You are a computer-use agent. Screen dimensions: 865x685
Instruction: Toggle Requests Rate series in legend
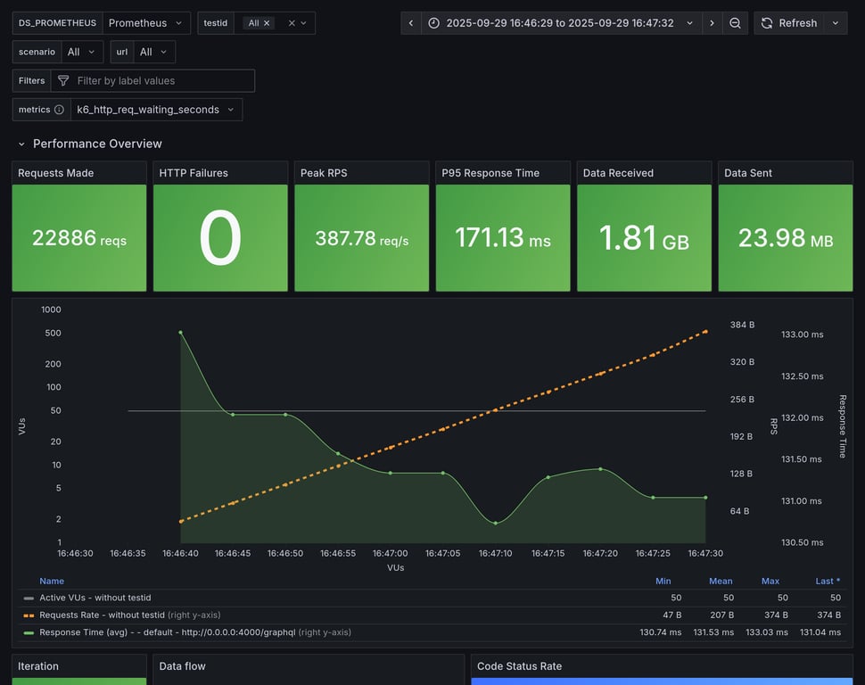(102, 615)
